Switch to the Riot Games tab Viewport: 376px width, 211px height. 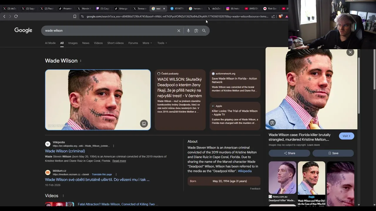pyautogui.click(x=270, y=8)
